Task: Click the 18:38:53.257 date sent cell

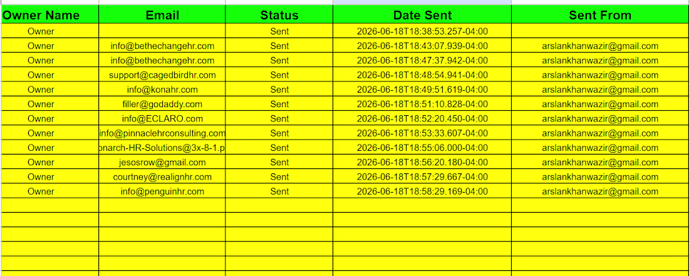Action: (x=422, y=31)
